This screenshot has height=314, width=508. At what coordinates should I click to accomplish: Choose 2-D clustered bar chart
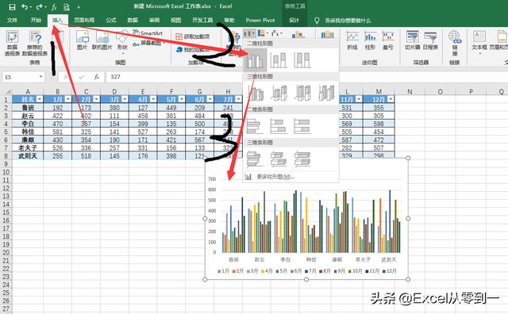coord(255,126)
